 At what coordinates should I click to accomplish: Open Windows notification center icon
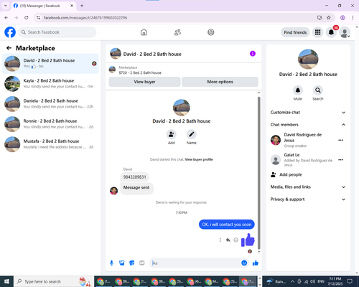(x=350, y=281)
